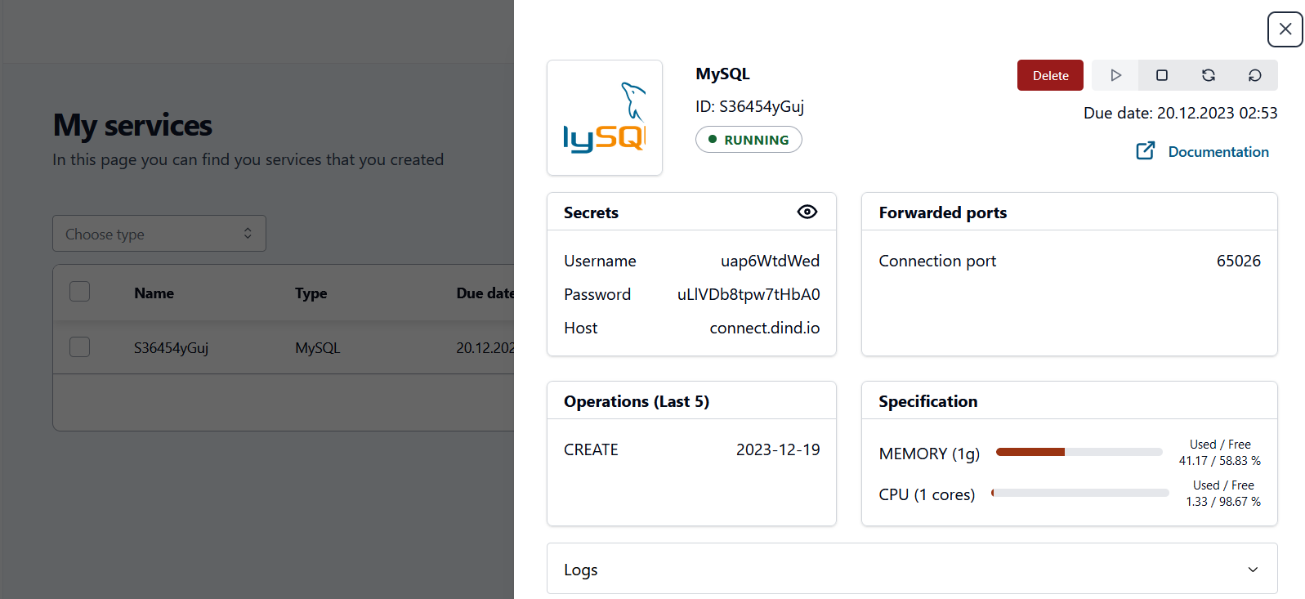Click the service ID S36454yGuj text in panel

click(750, 106)
